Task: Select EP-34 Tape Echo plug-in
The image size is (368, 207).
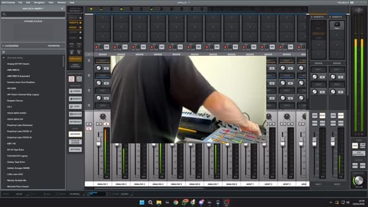Action: tap(16, 149)
